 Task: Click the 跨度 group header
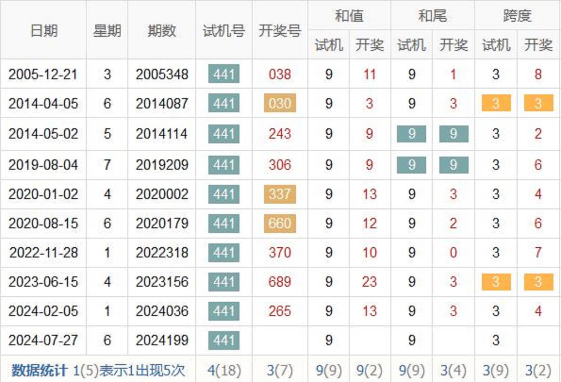(x=517, y=16)
